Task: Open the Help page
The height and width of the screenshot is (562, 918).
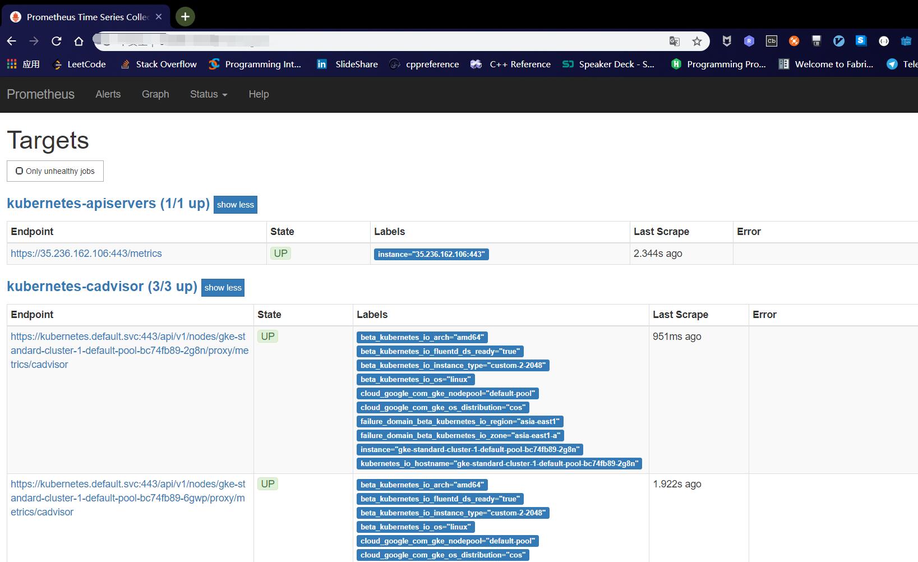Action: pyautogui.click(x=259, y=94)
